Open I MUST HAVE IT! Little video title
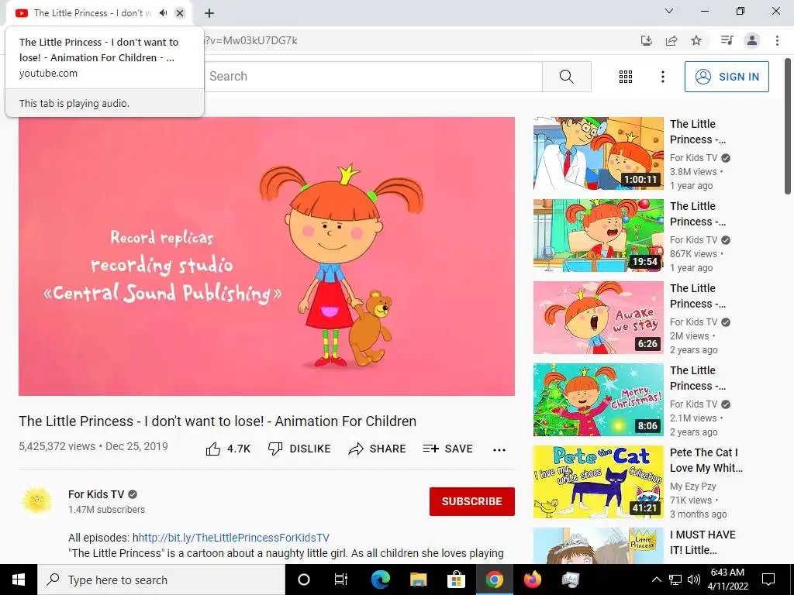Image resolution: width=794 pixels, height=595 pixels. click(x=703, y=542)
